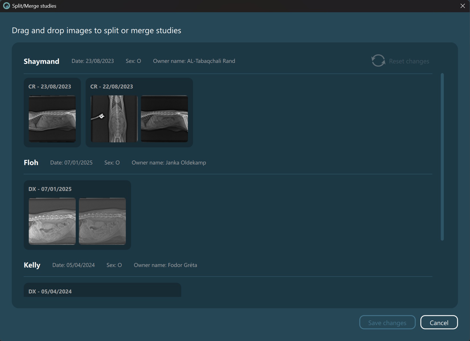The image size is (470, 341).
Task: Click the CR - 22/08/2023 study header
Action: coord(112,87)
